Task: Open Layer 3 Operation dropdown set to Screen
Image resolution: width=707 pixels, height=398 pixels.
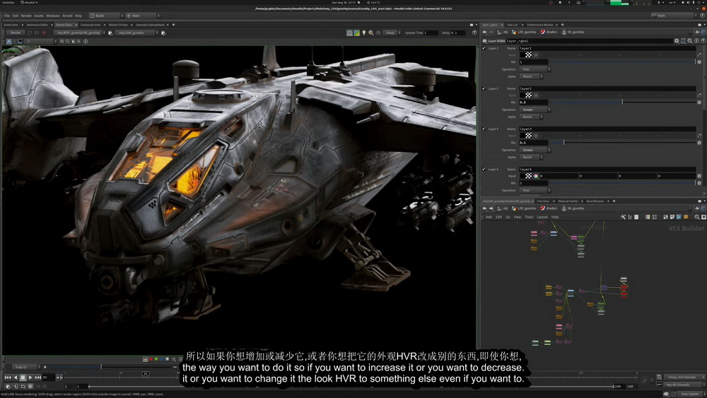Action: (x=534, y=150)
